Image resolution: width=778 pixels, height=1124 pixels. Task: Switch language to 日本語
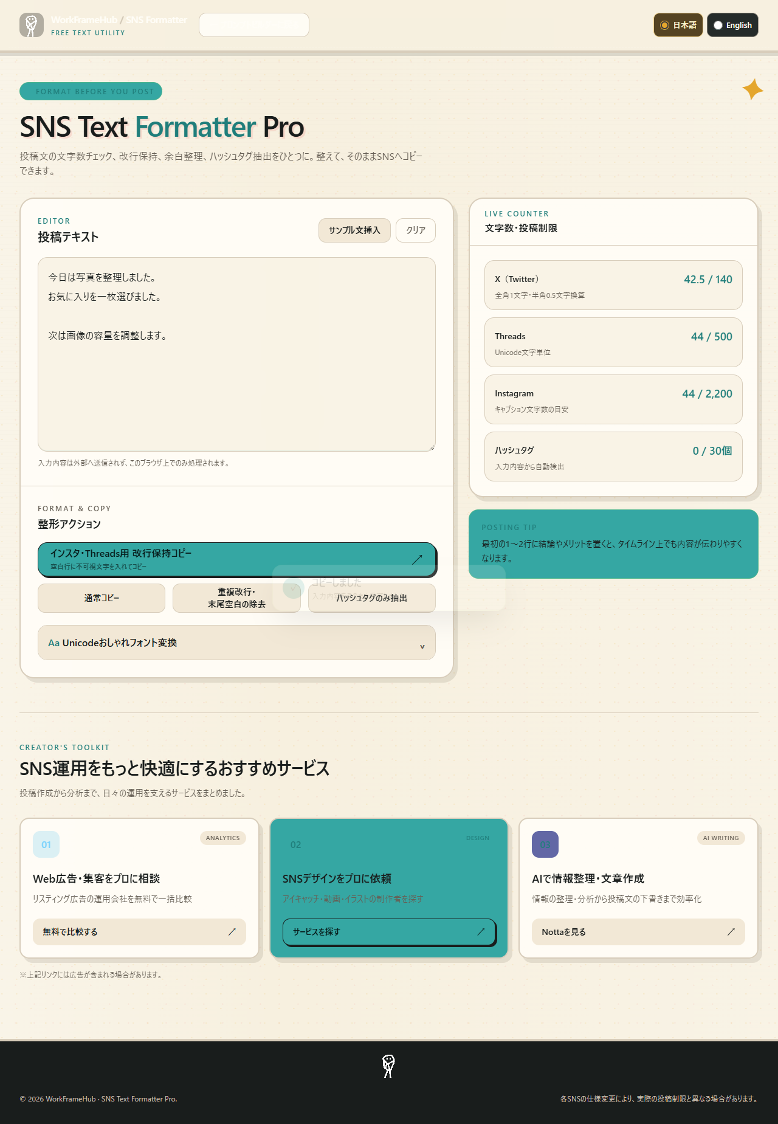678,25
